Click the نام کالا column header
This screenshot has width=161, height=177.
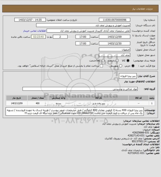(99, 98)
